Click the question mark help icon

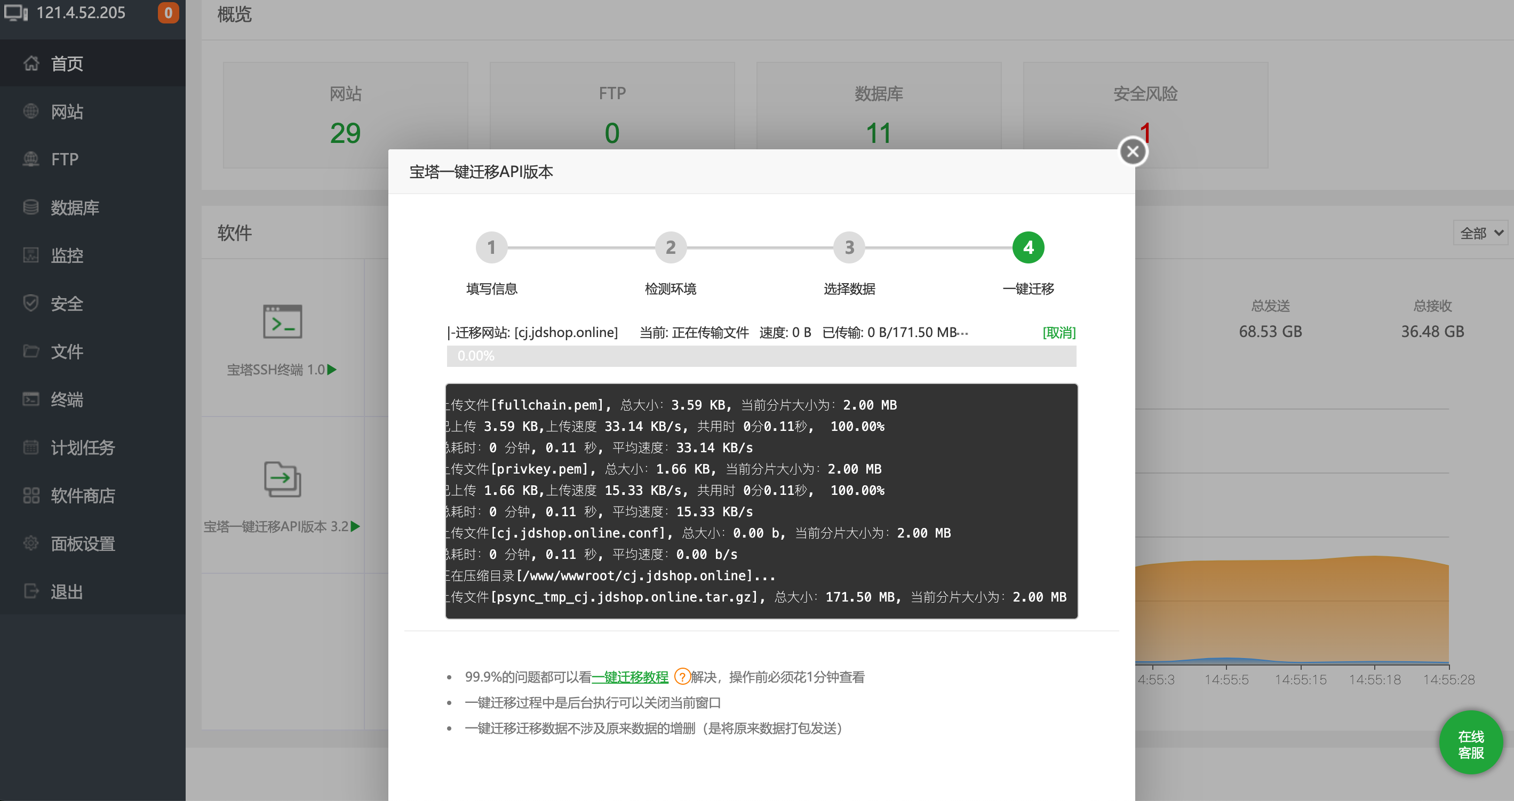(x=681, y=676)
